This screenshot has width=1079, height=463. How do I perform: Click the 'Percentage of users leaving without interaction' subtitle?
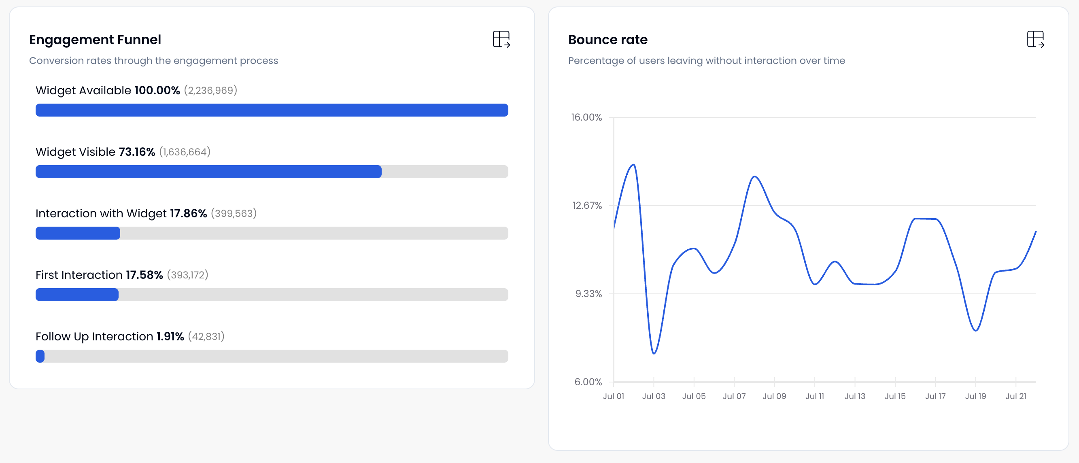[x=707, y=61]
